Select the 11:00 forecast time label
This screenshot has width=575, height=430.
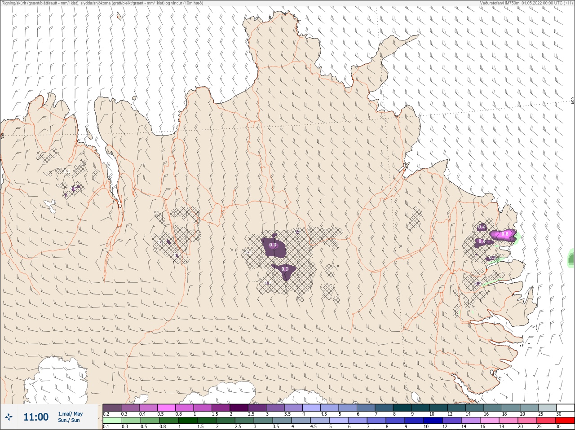coord(36,417)
